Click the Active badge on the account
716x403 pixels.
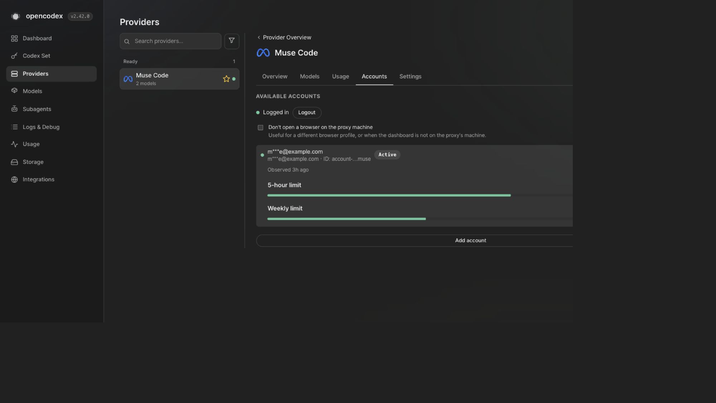(x=387, y=155)
